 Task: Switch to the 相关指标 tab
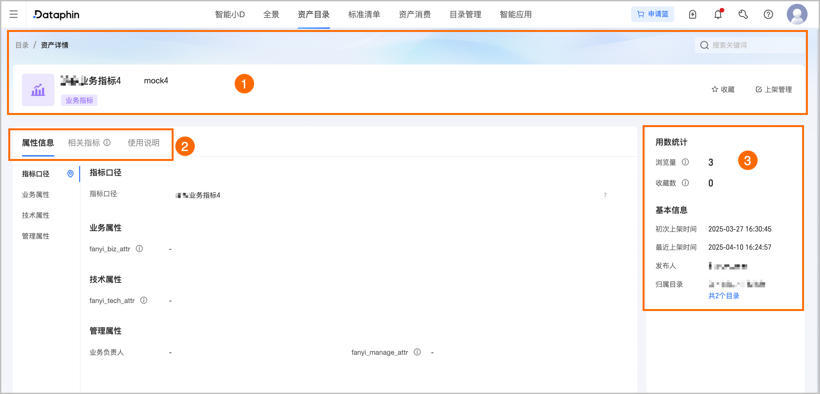click(x=84, y=143)
